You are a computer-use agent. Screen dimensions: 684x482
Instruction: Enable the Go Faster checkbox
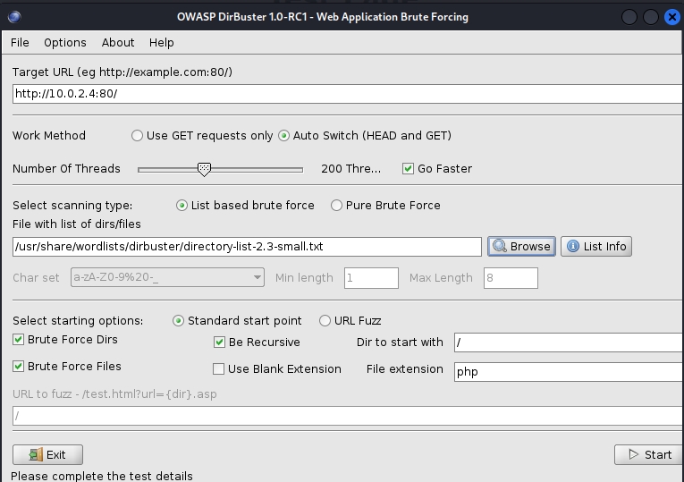(x=409, y=169)
